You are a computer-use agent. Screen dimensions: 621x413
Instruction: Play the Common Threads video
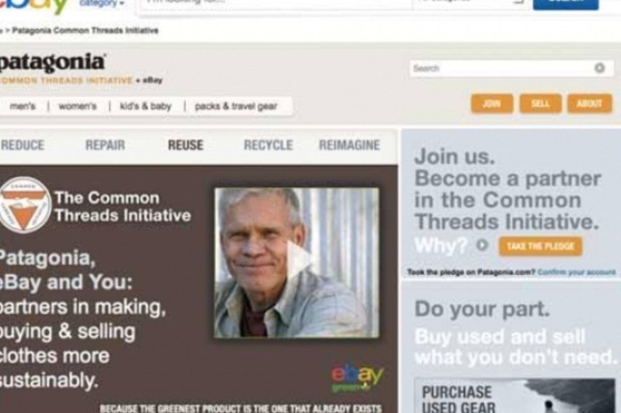[x=300, y=259]
